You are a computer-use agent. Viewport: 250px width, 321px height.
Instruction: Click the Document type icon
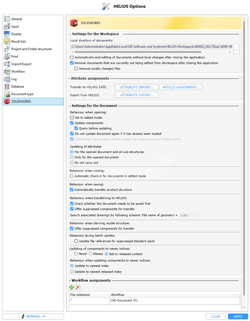[x=7, y=94]
